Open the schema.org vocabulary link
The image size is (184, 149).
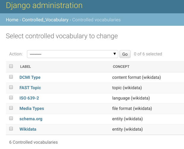point(31,119)
